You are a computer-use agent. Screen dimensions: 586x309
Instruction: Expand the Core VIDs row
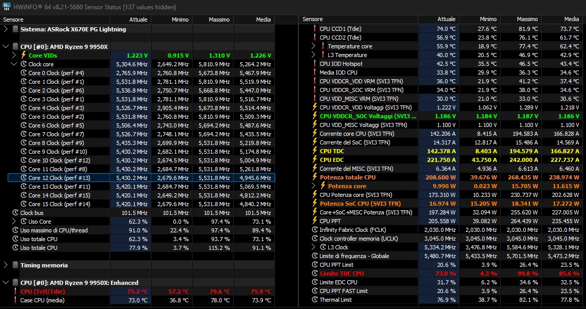14,56
